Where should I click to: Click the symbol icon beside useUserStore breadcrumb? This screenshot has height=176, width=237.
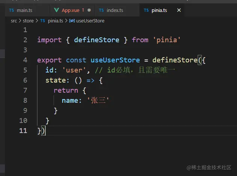pyautogui.click(x=72, y=21)
